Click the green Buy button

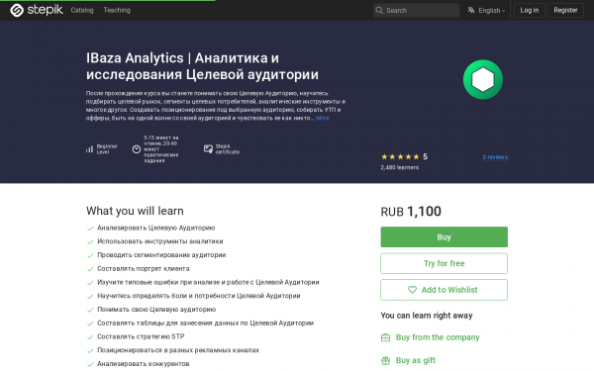(x=444, y=237)
